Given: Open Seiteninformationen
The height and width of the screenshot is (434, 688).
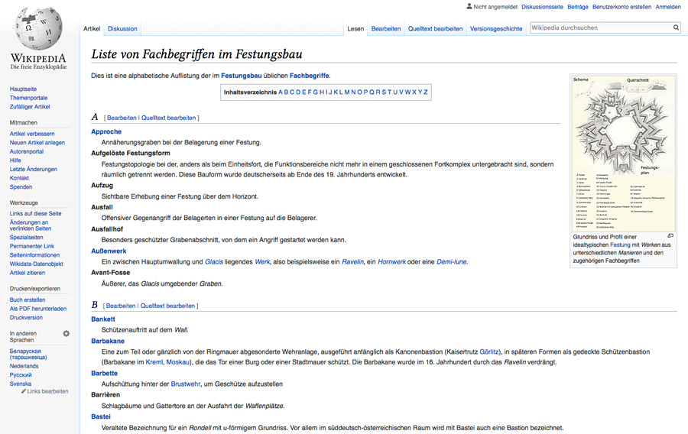Looking at the screenshot, I should [34, 254].
